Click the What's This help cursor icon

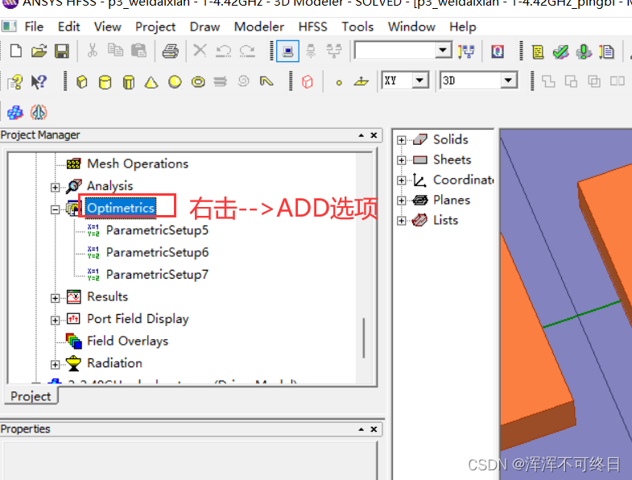point(39,82)
